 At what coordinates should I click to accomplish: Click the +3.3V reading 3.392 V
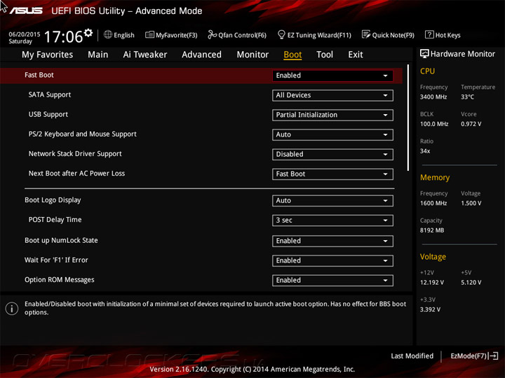click(x=430, y=309)
